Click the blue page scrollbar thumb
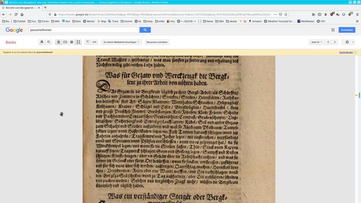The height and width of the screenshot is (203, 361). coord(359,95)
